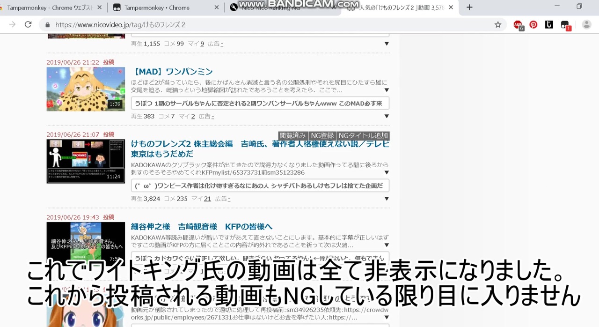599x327 pixels.
Task: Click the 広告 link beside マイ 21
Action: pos(223,199)
